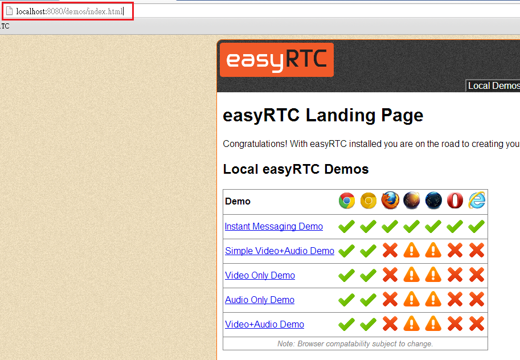Open the Video+Audio Demo link
The height and width of the screenshot is (360, 520).
pos(264,324)
